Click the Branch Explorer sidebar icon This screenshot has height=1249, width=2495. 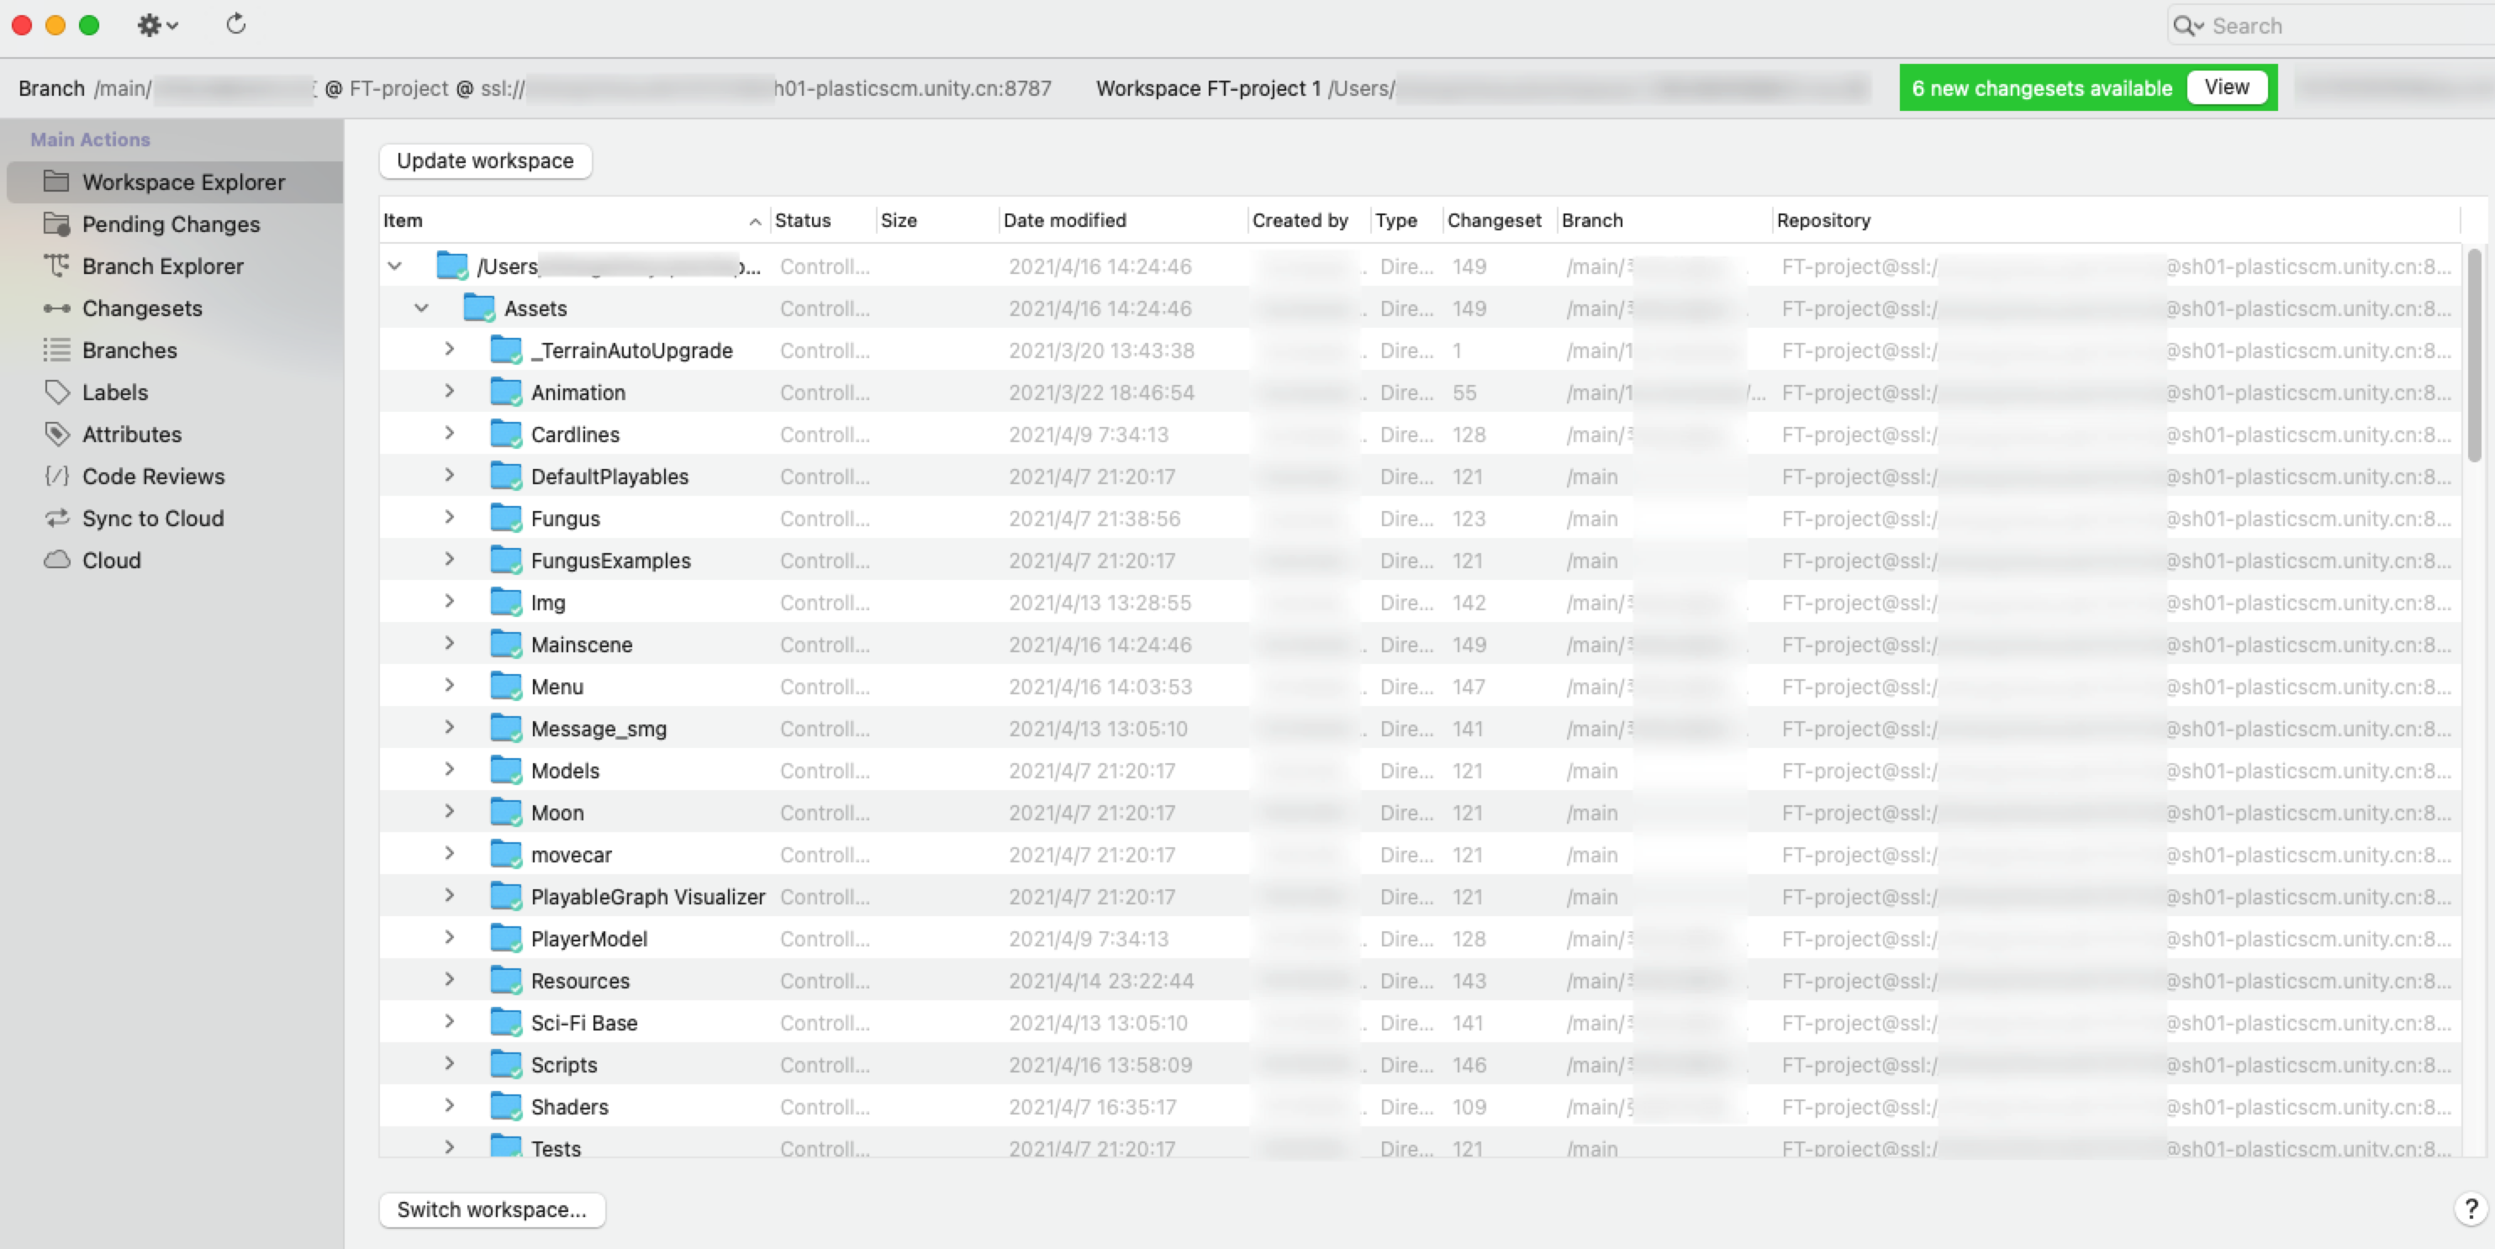(57, 266)
